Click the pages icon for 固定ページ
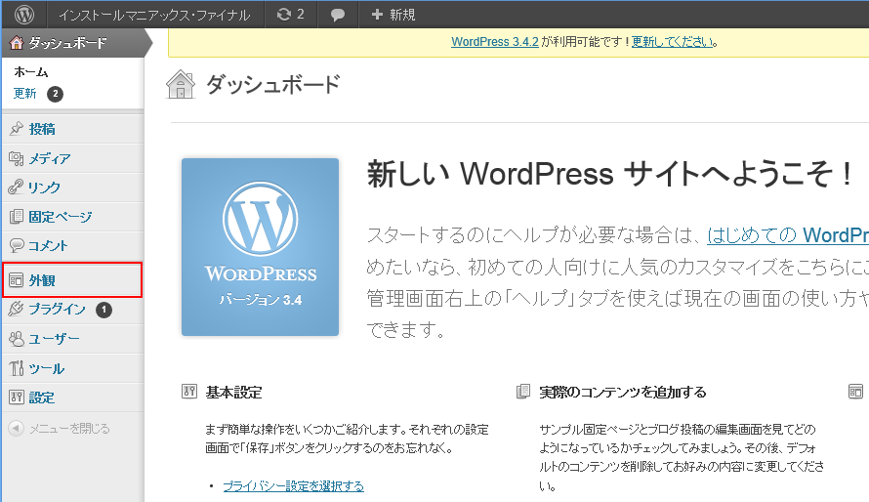This screenshot has height=502, width=869. tap(16, 217)
